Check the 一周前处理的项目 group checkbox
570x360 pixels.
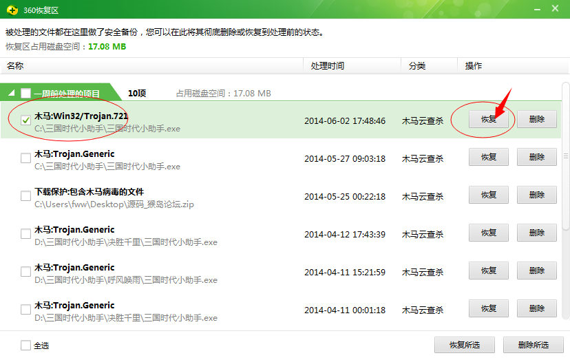click(25, 94)
